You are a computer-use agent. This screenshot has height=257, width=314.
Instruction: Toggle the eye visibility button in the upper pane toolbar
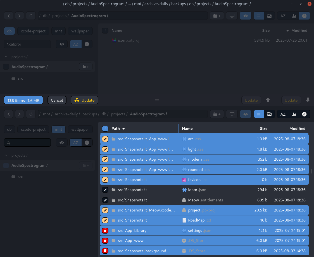pos(246,16)
